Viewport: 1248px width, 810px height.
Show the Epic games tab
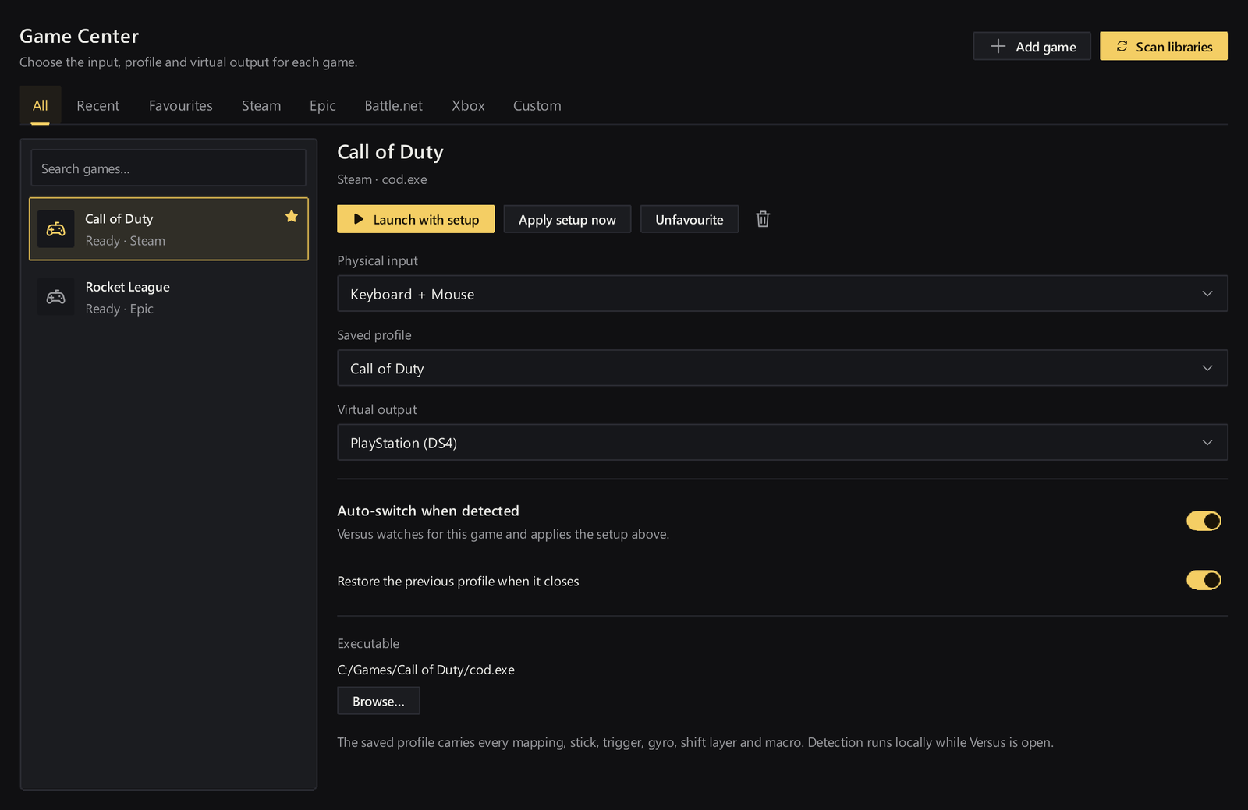pyautogui.click(x=323, y=105)
